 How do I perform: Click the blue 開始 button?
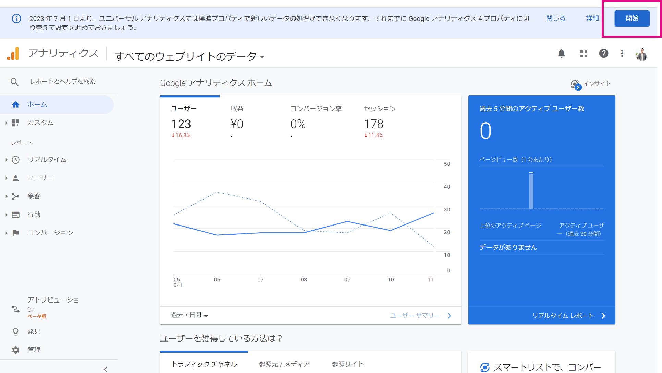[x=632, y=18]
